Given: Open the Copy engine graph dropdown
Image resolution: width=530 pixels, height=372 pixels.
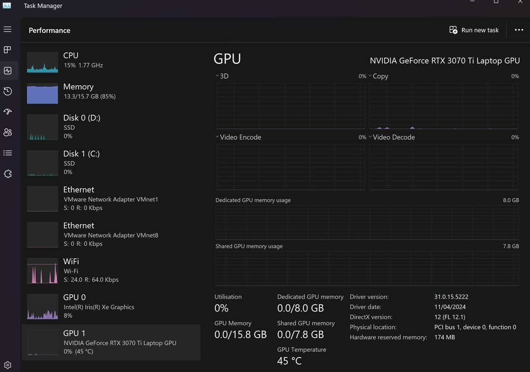Looking at the screenshot, I should 370,75.
